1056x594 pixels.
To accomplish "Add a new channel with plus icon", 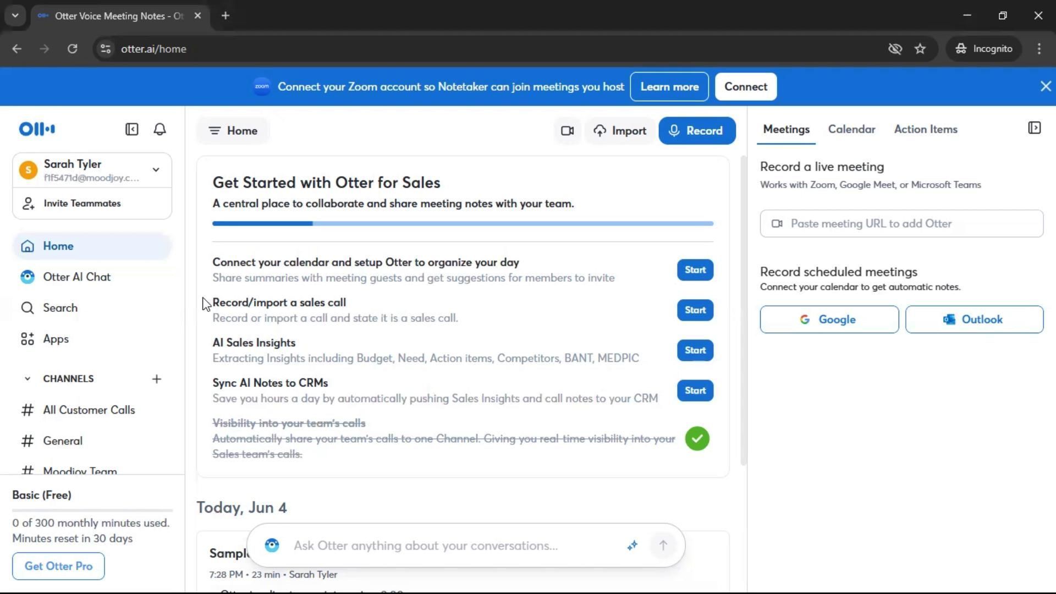I will (157, 379).
